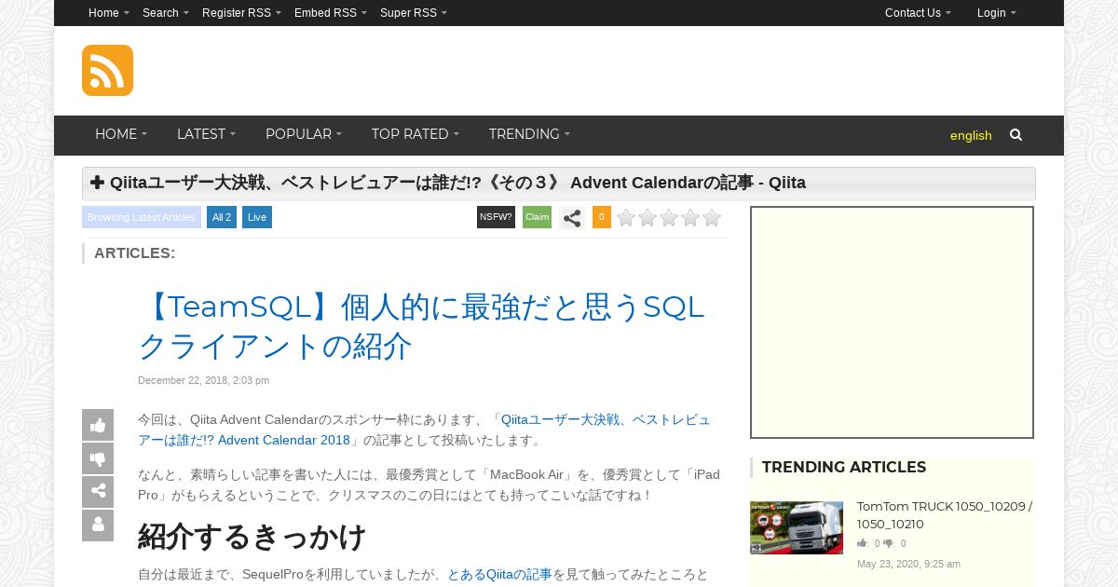Click the ARTICLES: section label
1118x587 pixels.
pos(134,253)
